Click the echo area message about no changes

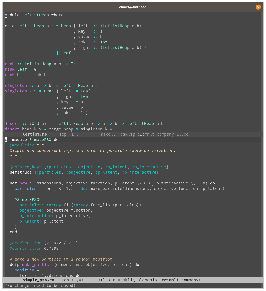[x=40, y=286]
